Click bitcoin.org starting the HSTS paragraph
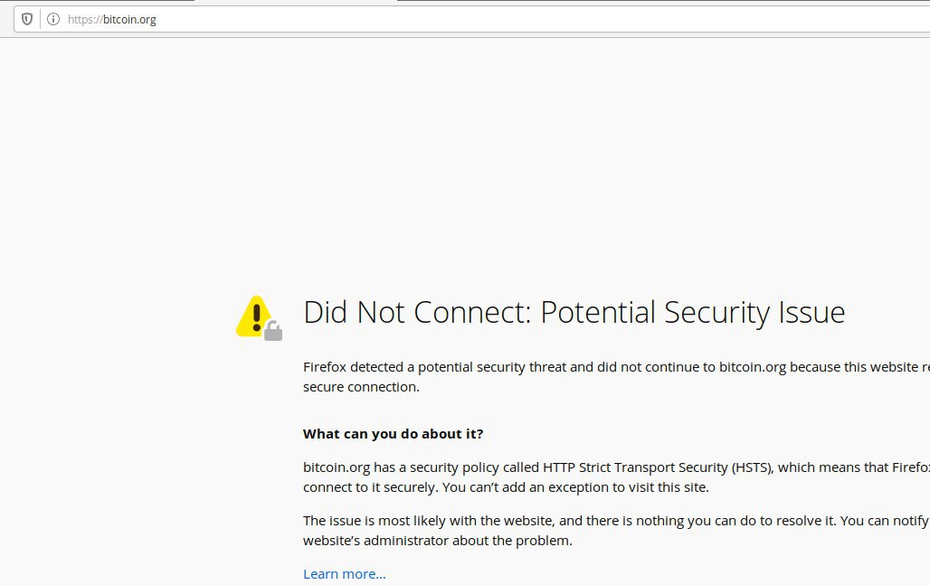The height and width of the screenshot is (585, 930). tap(337, 467)
